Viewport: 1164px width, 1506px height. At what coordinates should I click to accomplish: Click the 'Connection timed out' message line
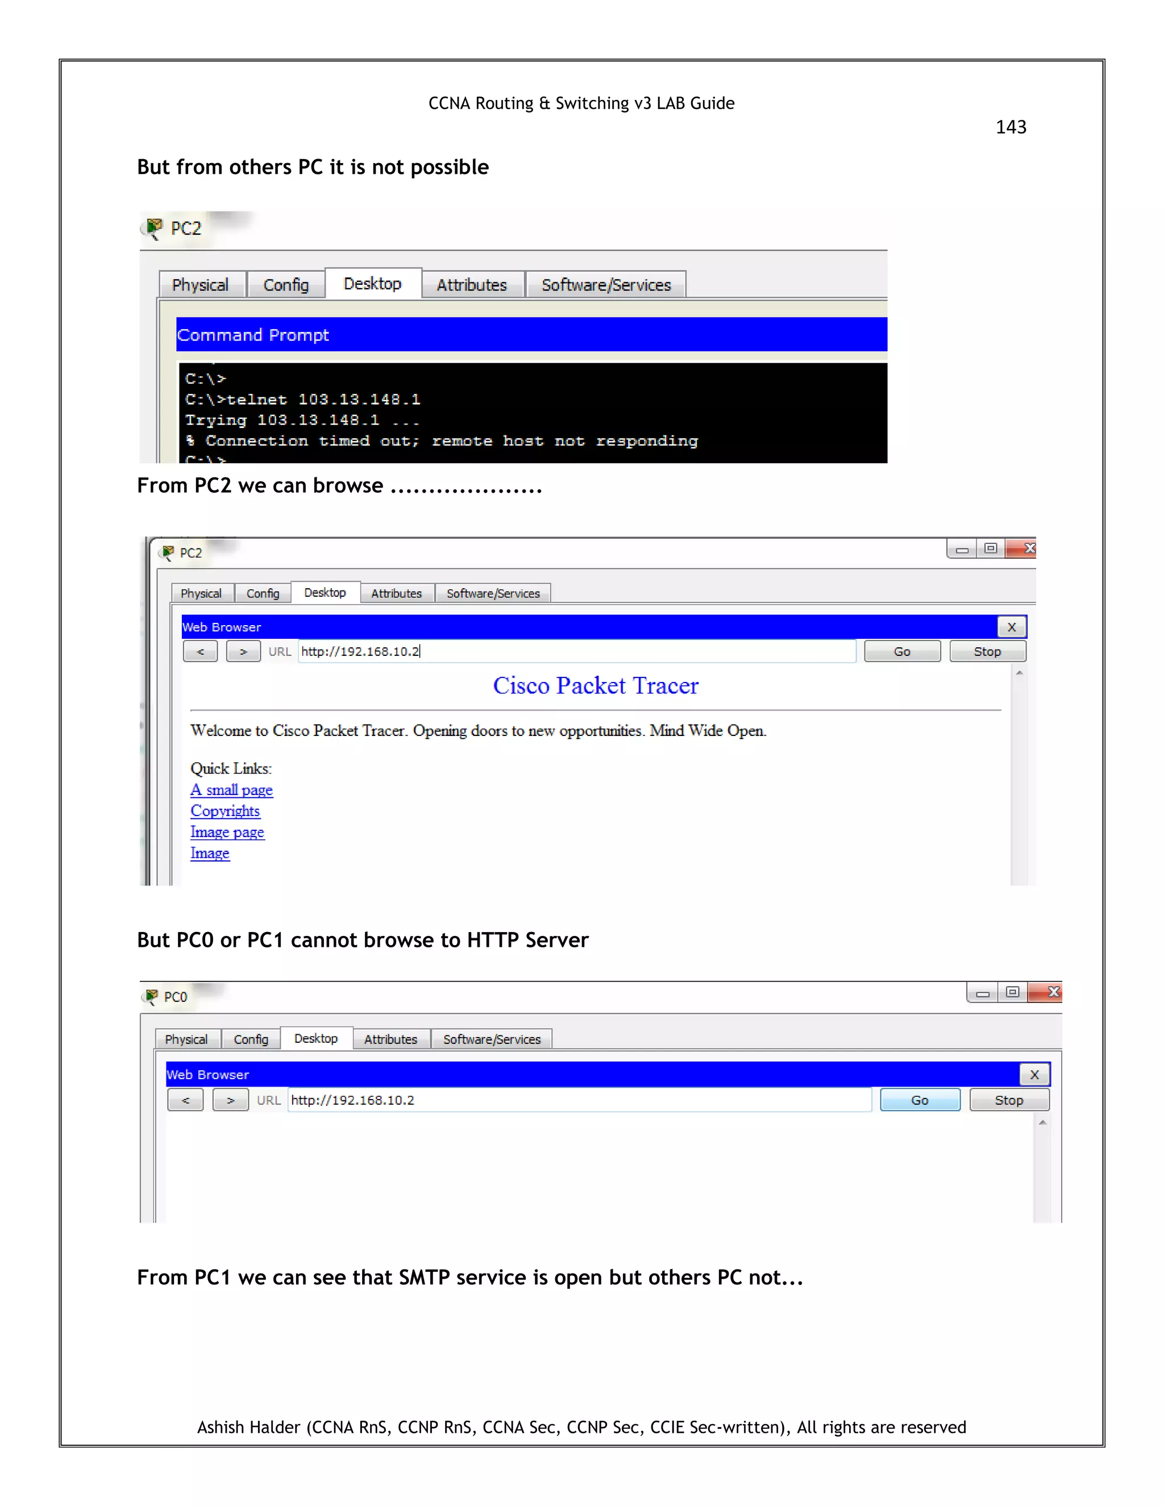pos(441,440)
